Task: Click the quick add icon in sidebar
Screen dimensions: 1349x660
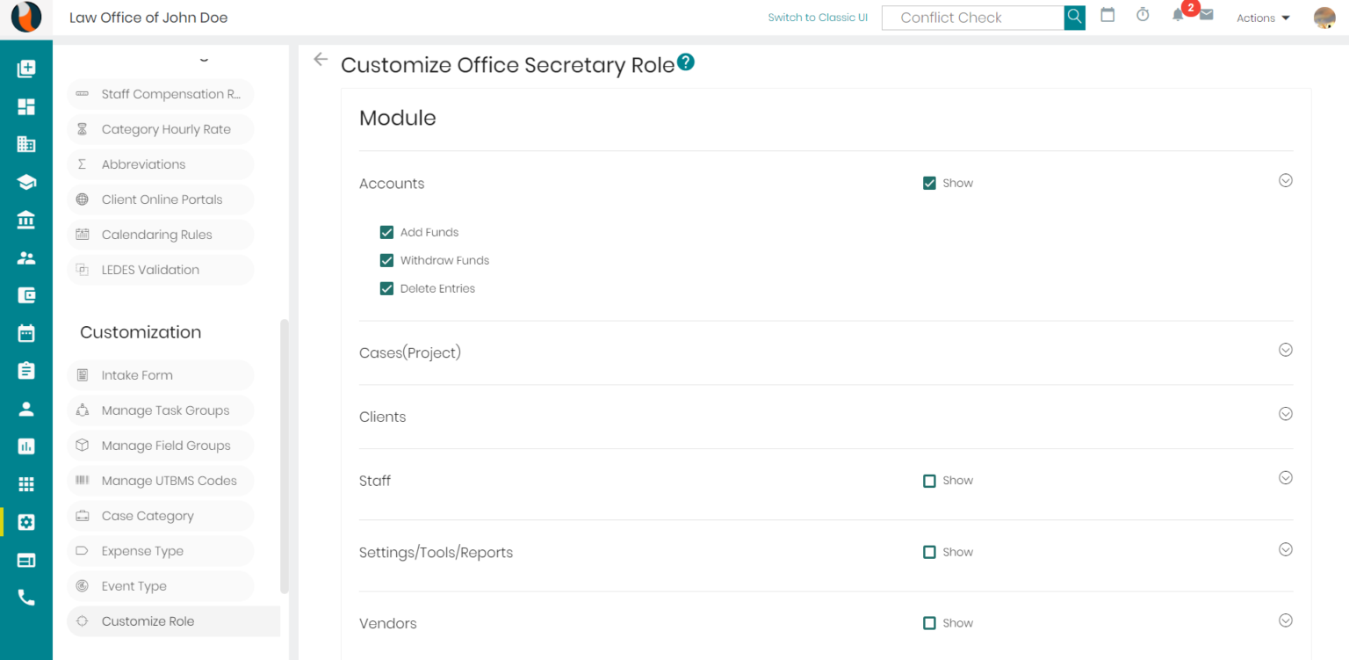Action: coord(26,69)
